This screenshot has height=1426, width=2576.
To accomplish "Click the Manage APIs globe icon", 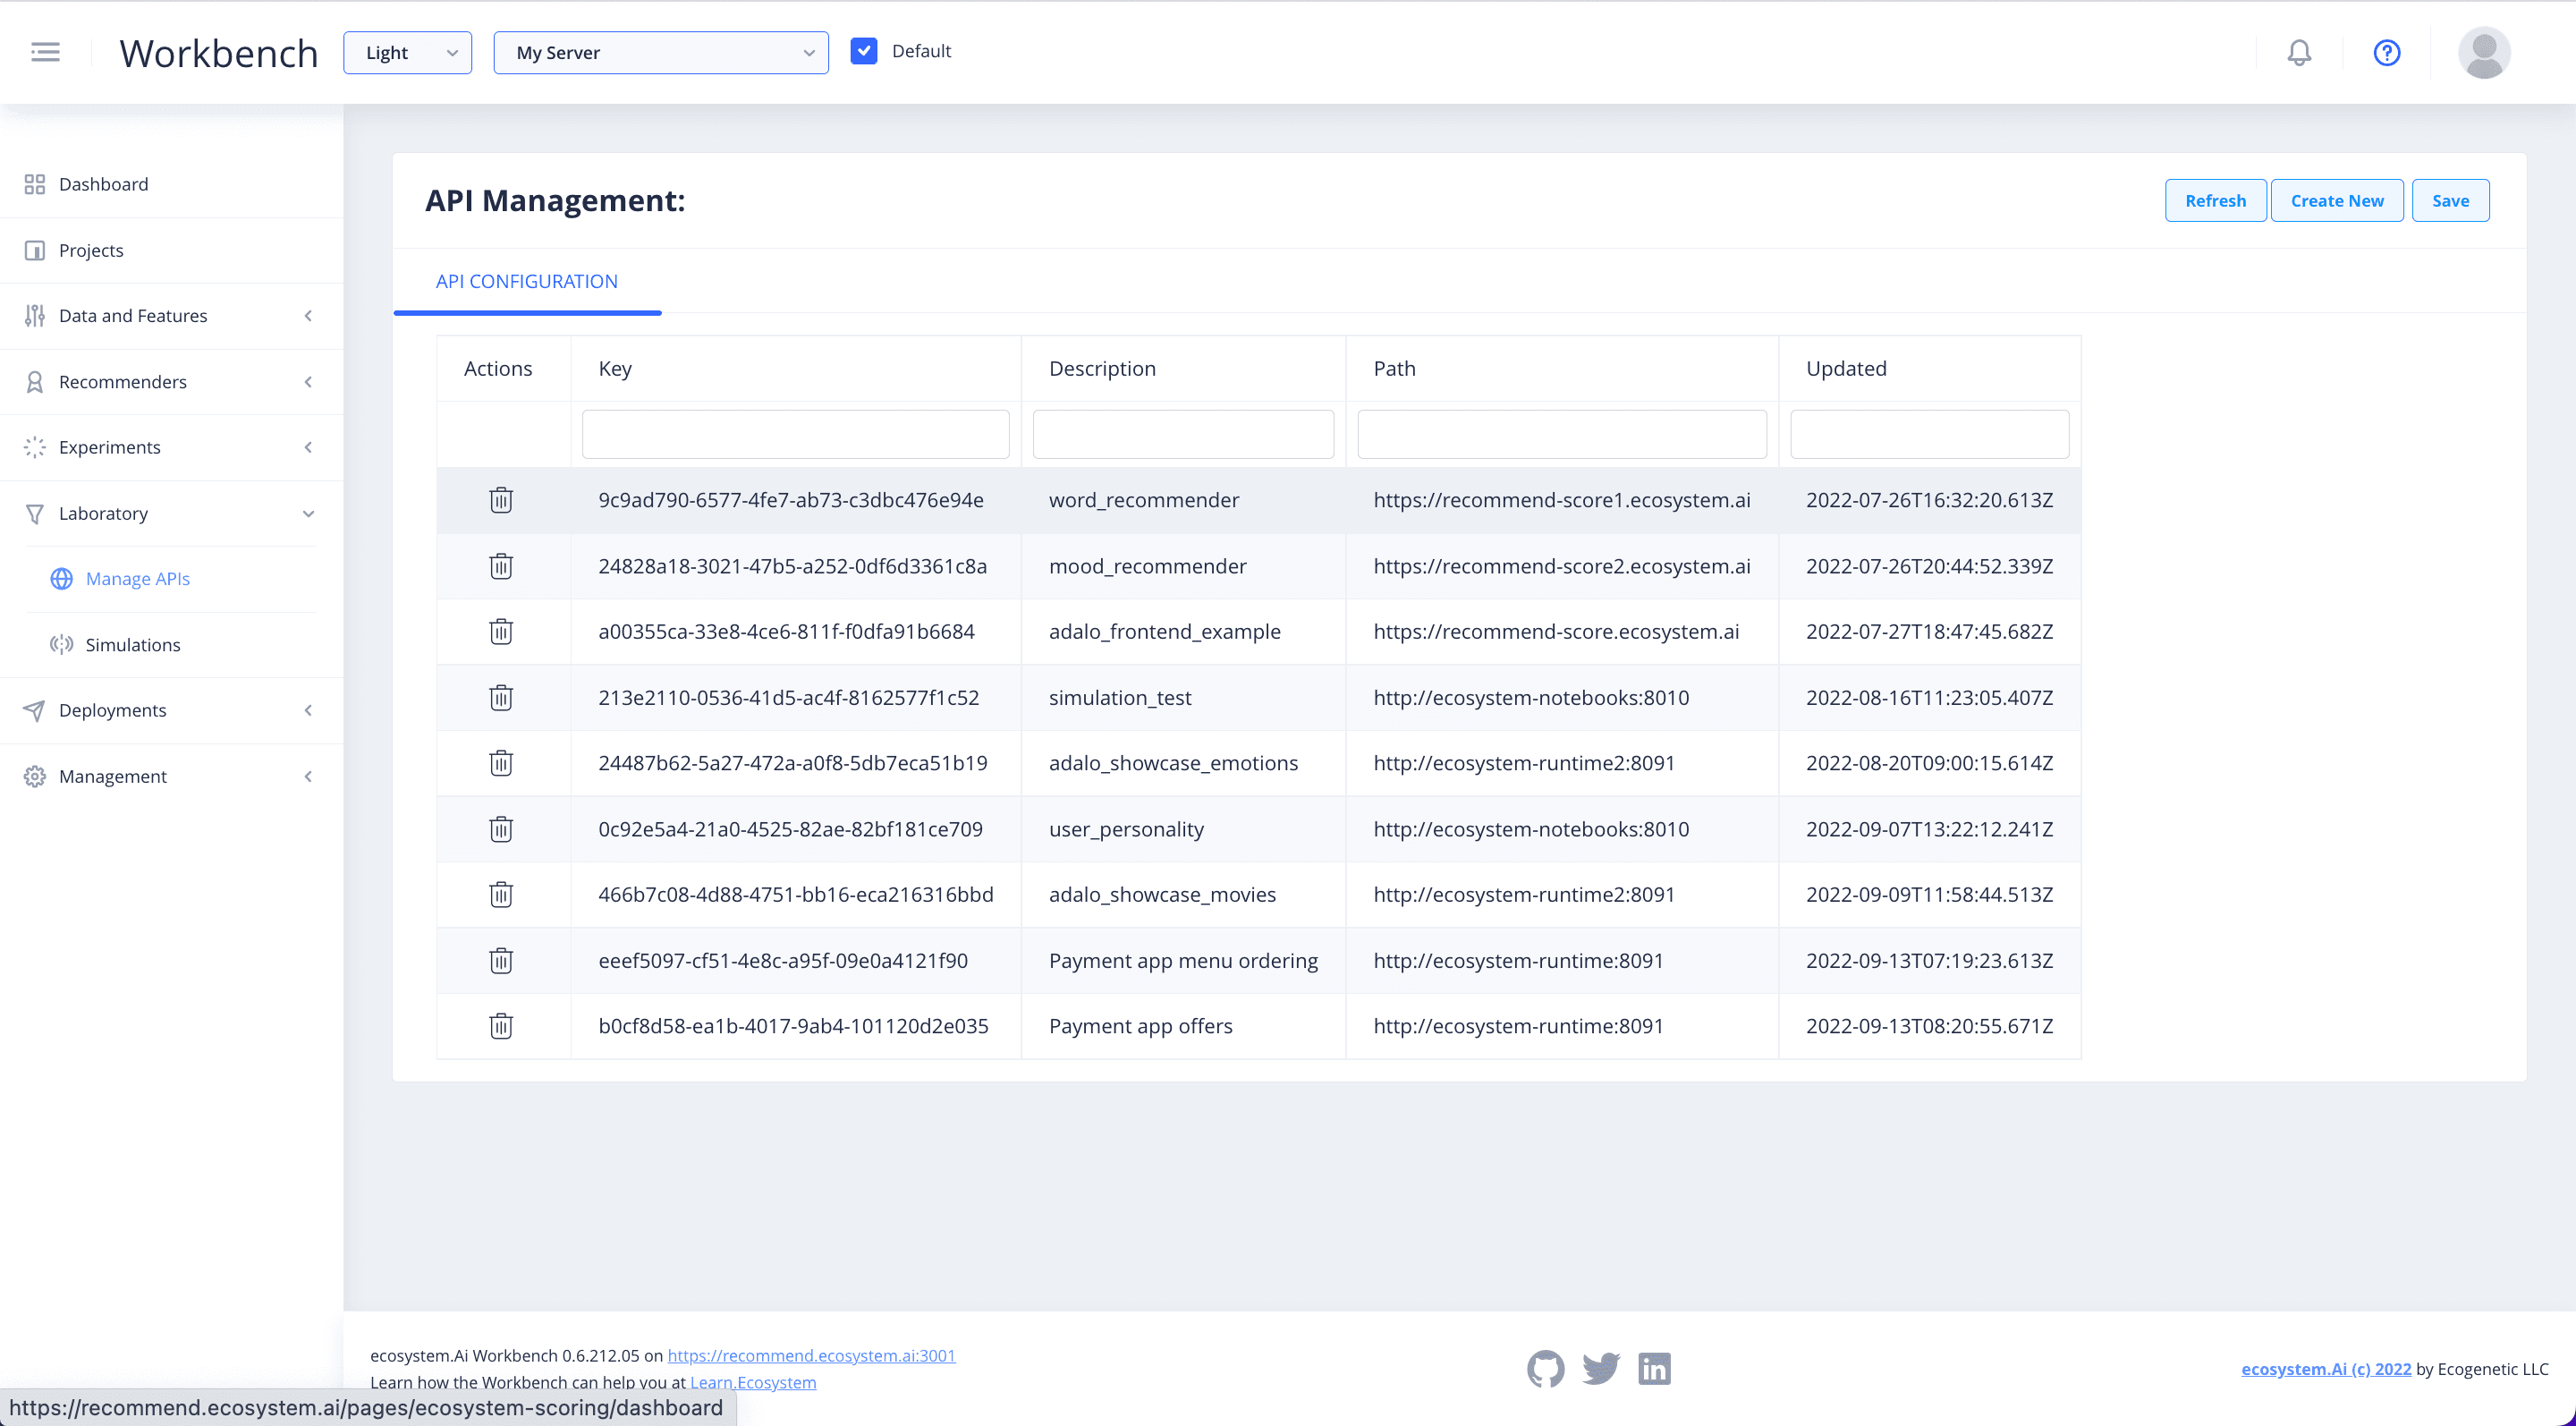I will point(60,578).
